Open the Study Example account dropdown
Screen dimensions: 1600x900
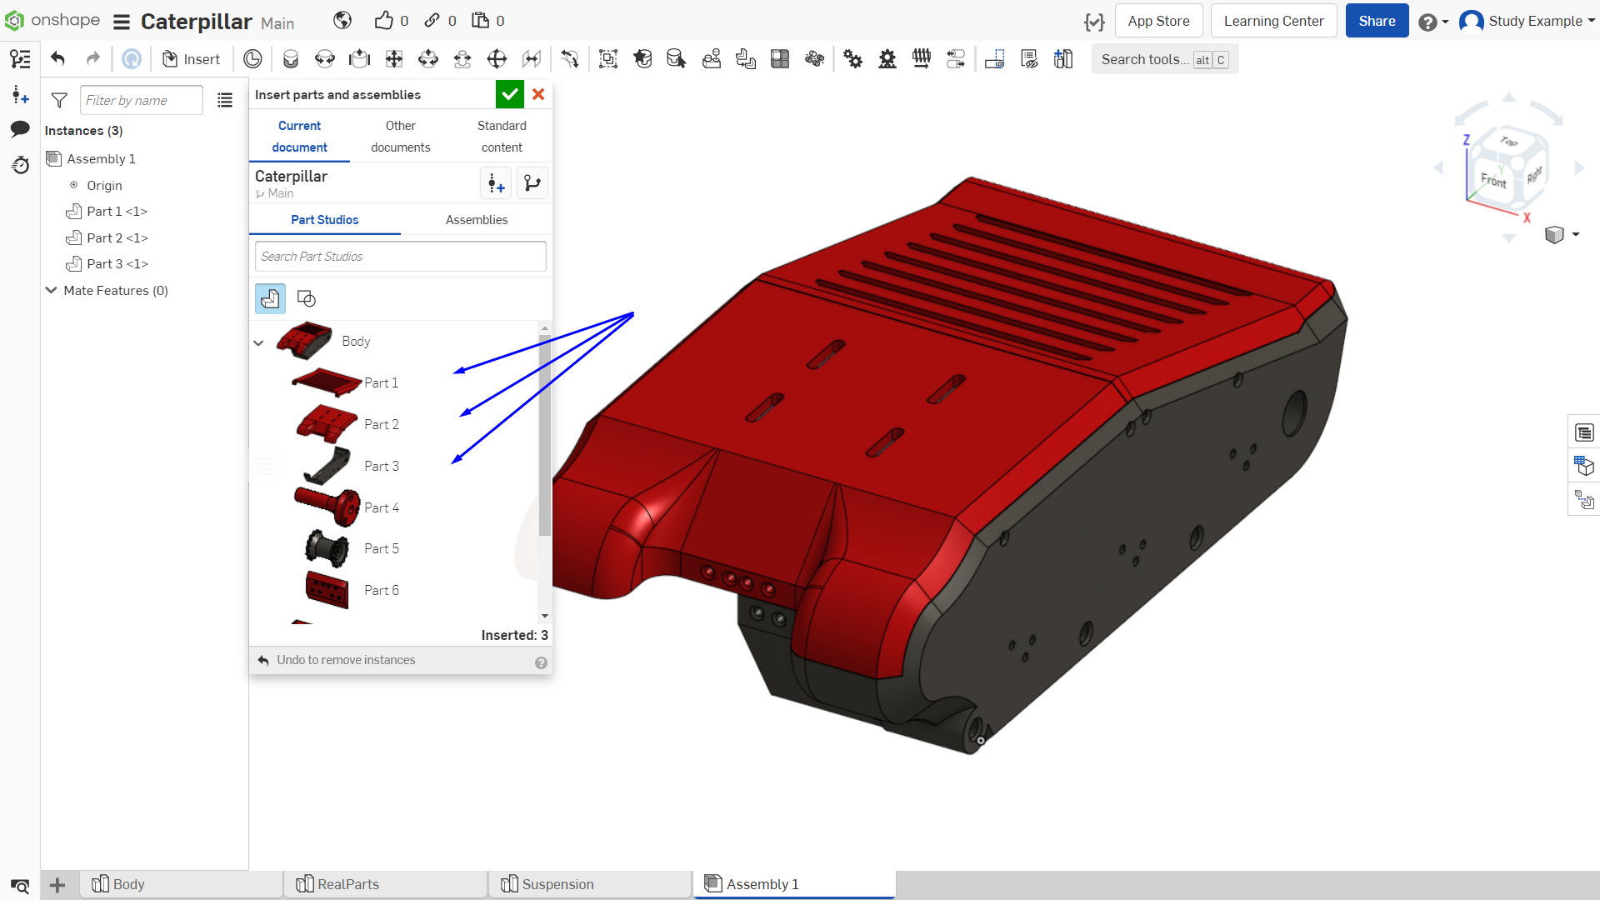[x=1527, y=21]
